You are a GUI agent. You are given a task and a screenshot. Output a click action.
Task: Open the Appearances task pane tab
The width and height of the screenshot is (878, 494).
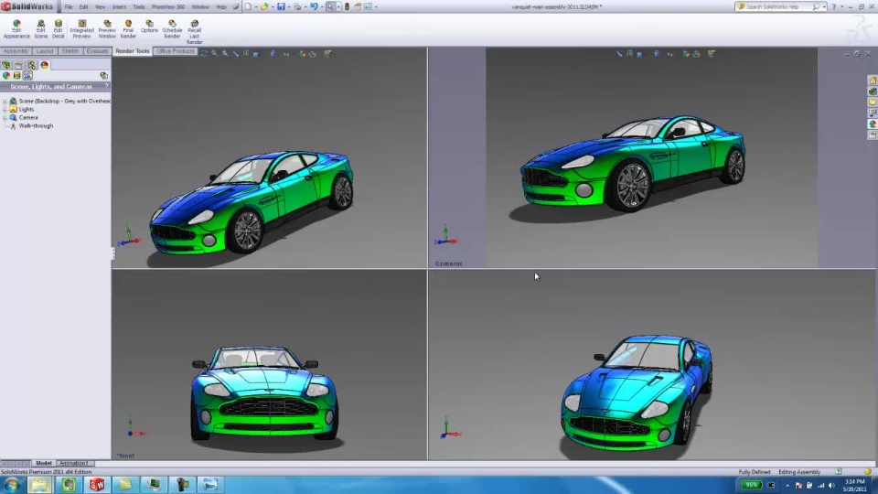click(x=873, y=124)
